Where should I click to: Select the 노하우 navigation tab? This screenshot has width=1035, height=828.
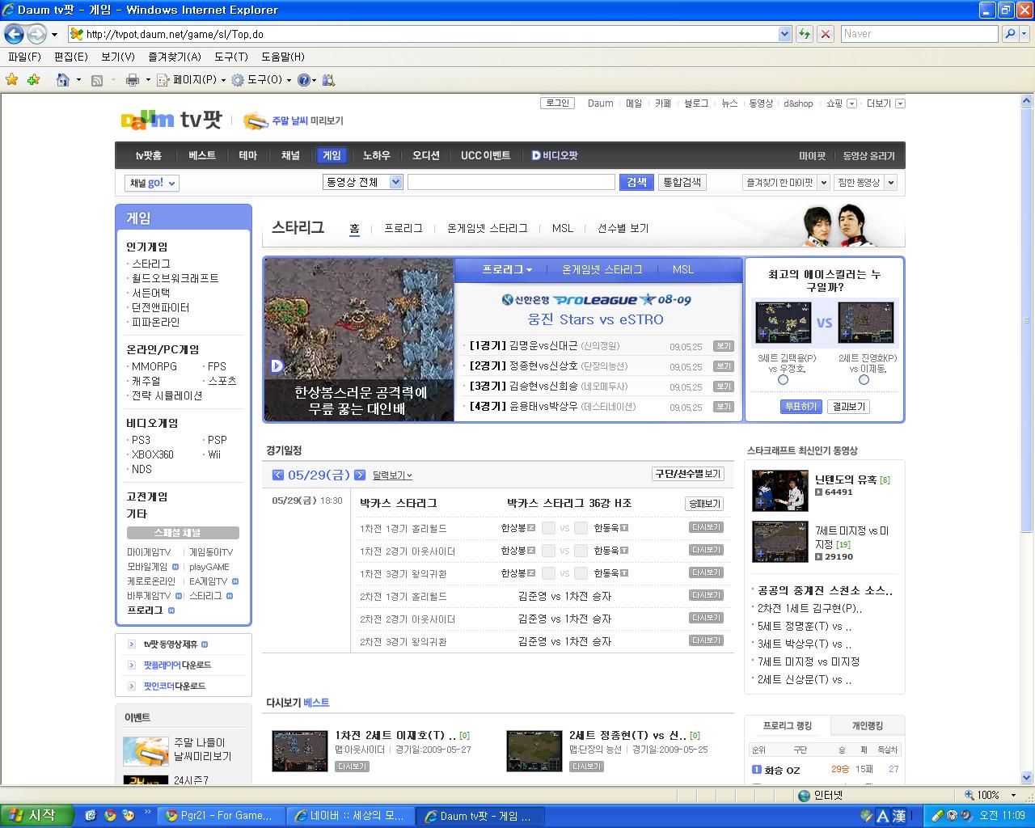[x=376, y=155]
